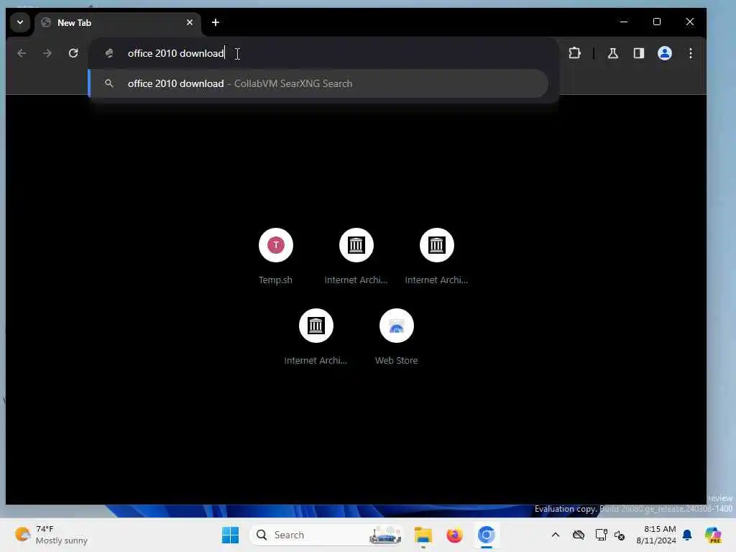Screen dimensions: 736x552
Task: Click the search highlight image in taskbar search
Action: [385, 535]
